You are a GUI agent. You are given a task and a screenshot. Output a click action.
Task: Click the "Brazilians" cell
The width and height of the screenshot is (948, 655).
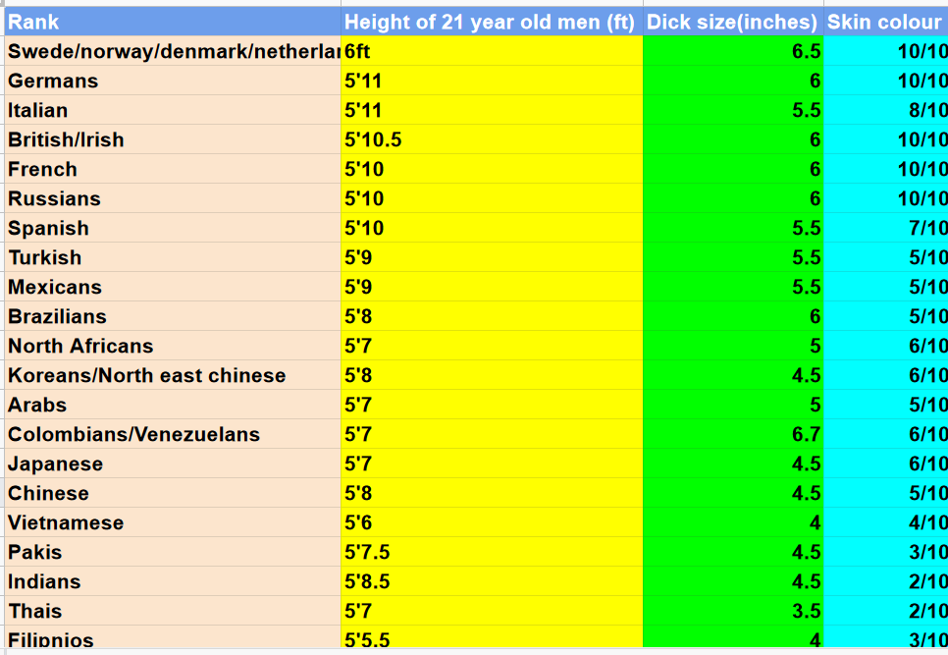click(x=172, y=316)
